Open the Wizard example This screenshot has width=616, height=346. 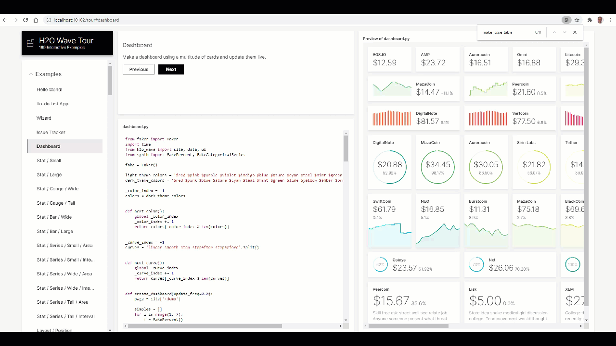coord(44,118)
